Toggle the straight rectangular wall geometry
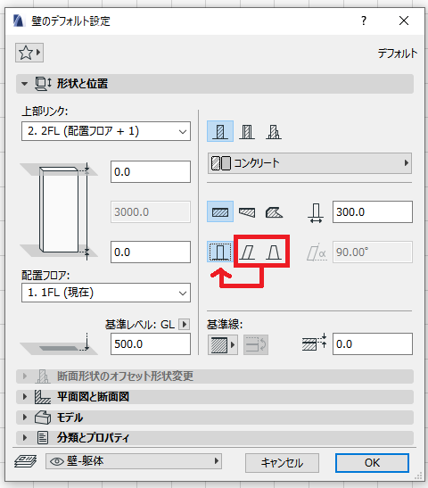Screen dimensions: 428x488 tap(220, 212)
